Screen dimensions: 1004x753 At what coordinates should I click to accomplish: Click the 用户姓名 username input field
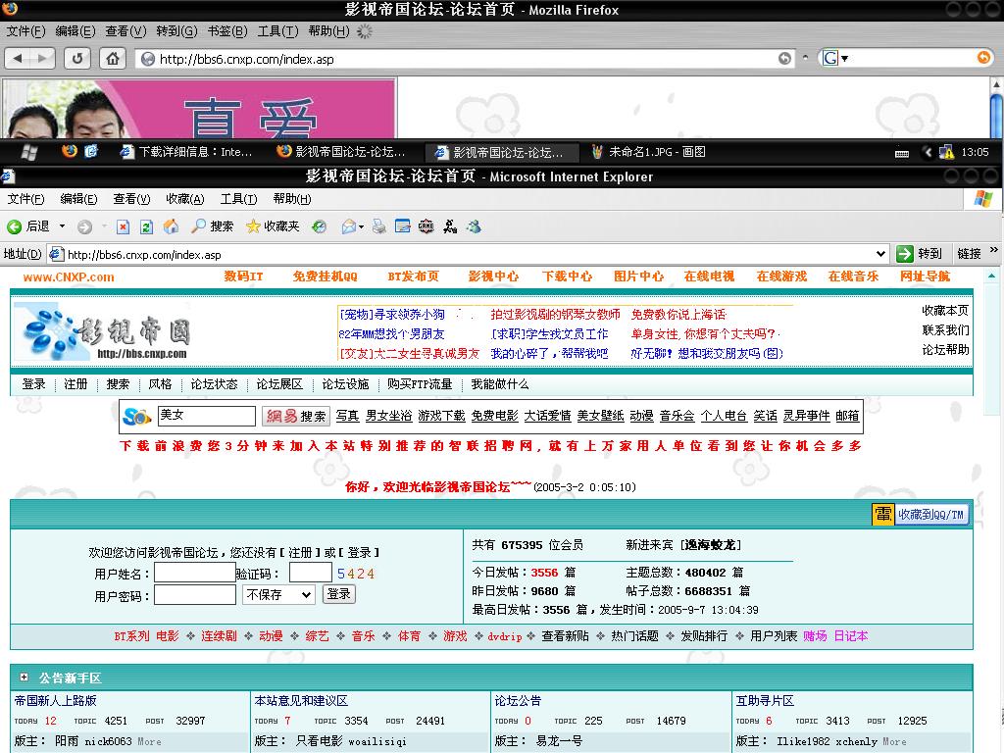pyautogui.click(x=195, y=573)
